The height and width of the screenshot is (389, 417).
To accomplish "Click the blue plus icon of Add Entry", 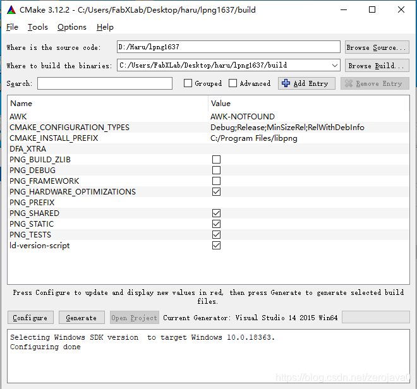I will click(x=286, y=83).
